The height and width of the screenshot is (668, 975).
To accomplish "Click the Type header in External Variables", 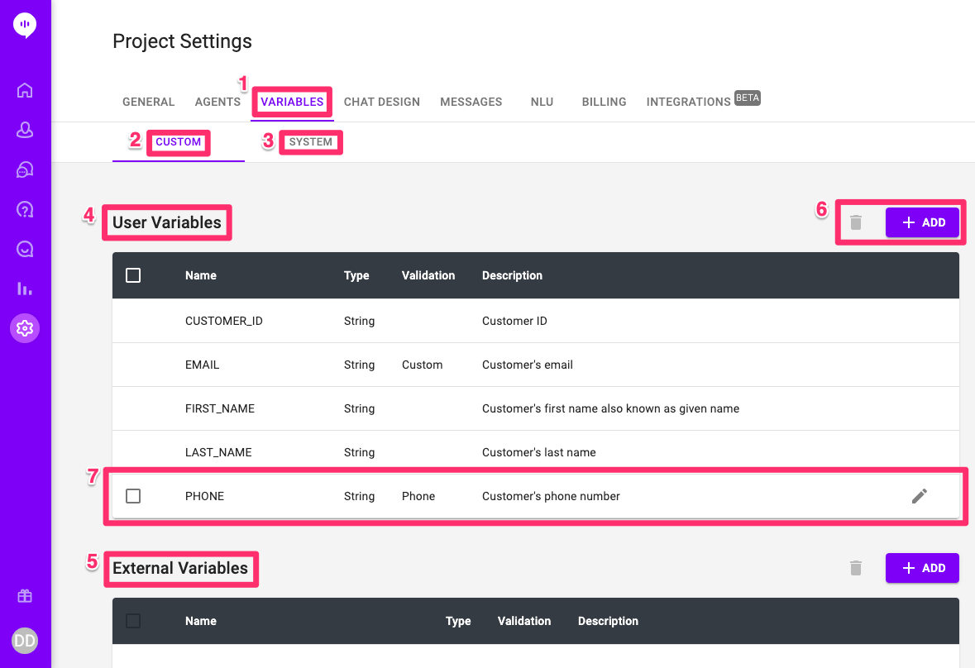I will (x=458, y=621).
